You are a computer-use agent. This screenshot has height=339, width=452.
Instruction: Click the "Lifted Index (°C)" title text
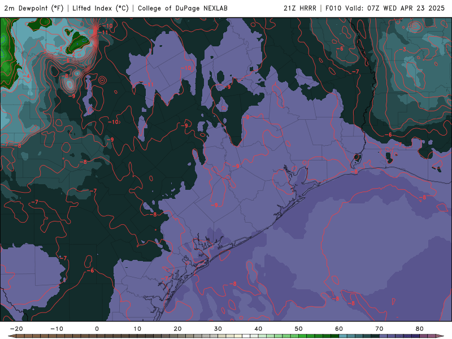click(101, 8)
